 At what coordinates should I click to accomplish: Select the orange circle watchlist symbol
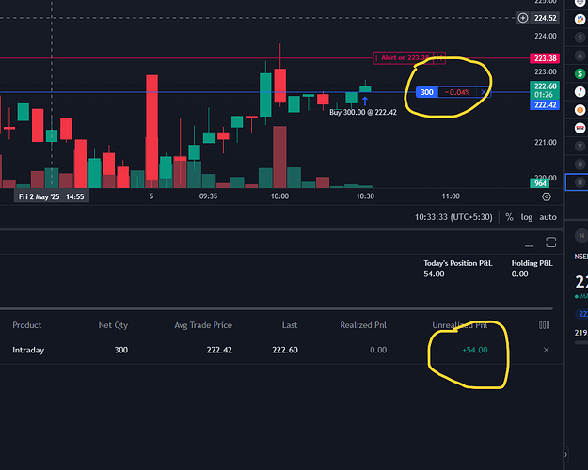[x=580, y=110]
